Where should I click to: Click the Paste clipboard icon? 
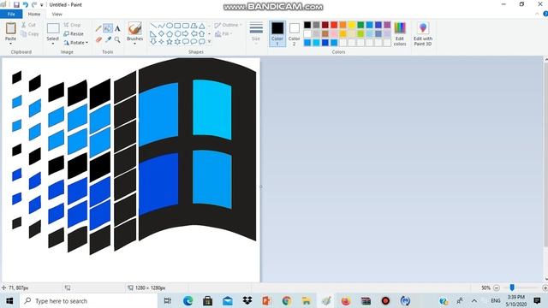(10, 28)
